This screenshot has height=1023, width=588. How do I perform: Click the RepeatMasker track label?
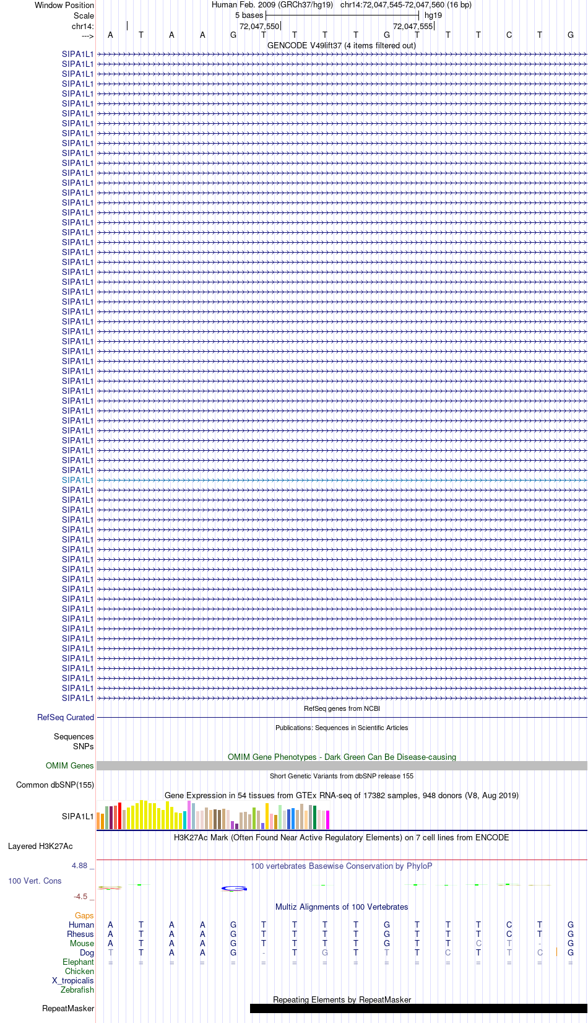68,1008
